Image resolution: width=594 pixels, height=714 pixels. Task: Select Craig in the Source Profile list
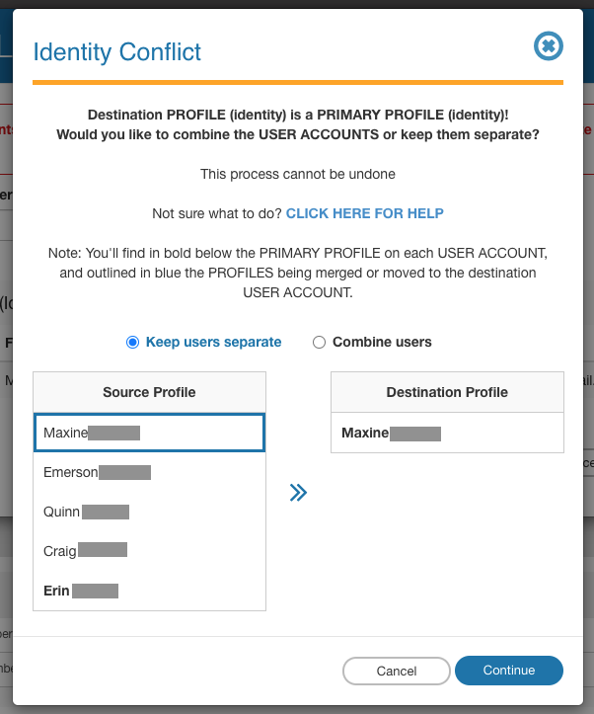click(x=149, y=550)
